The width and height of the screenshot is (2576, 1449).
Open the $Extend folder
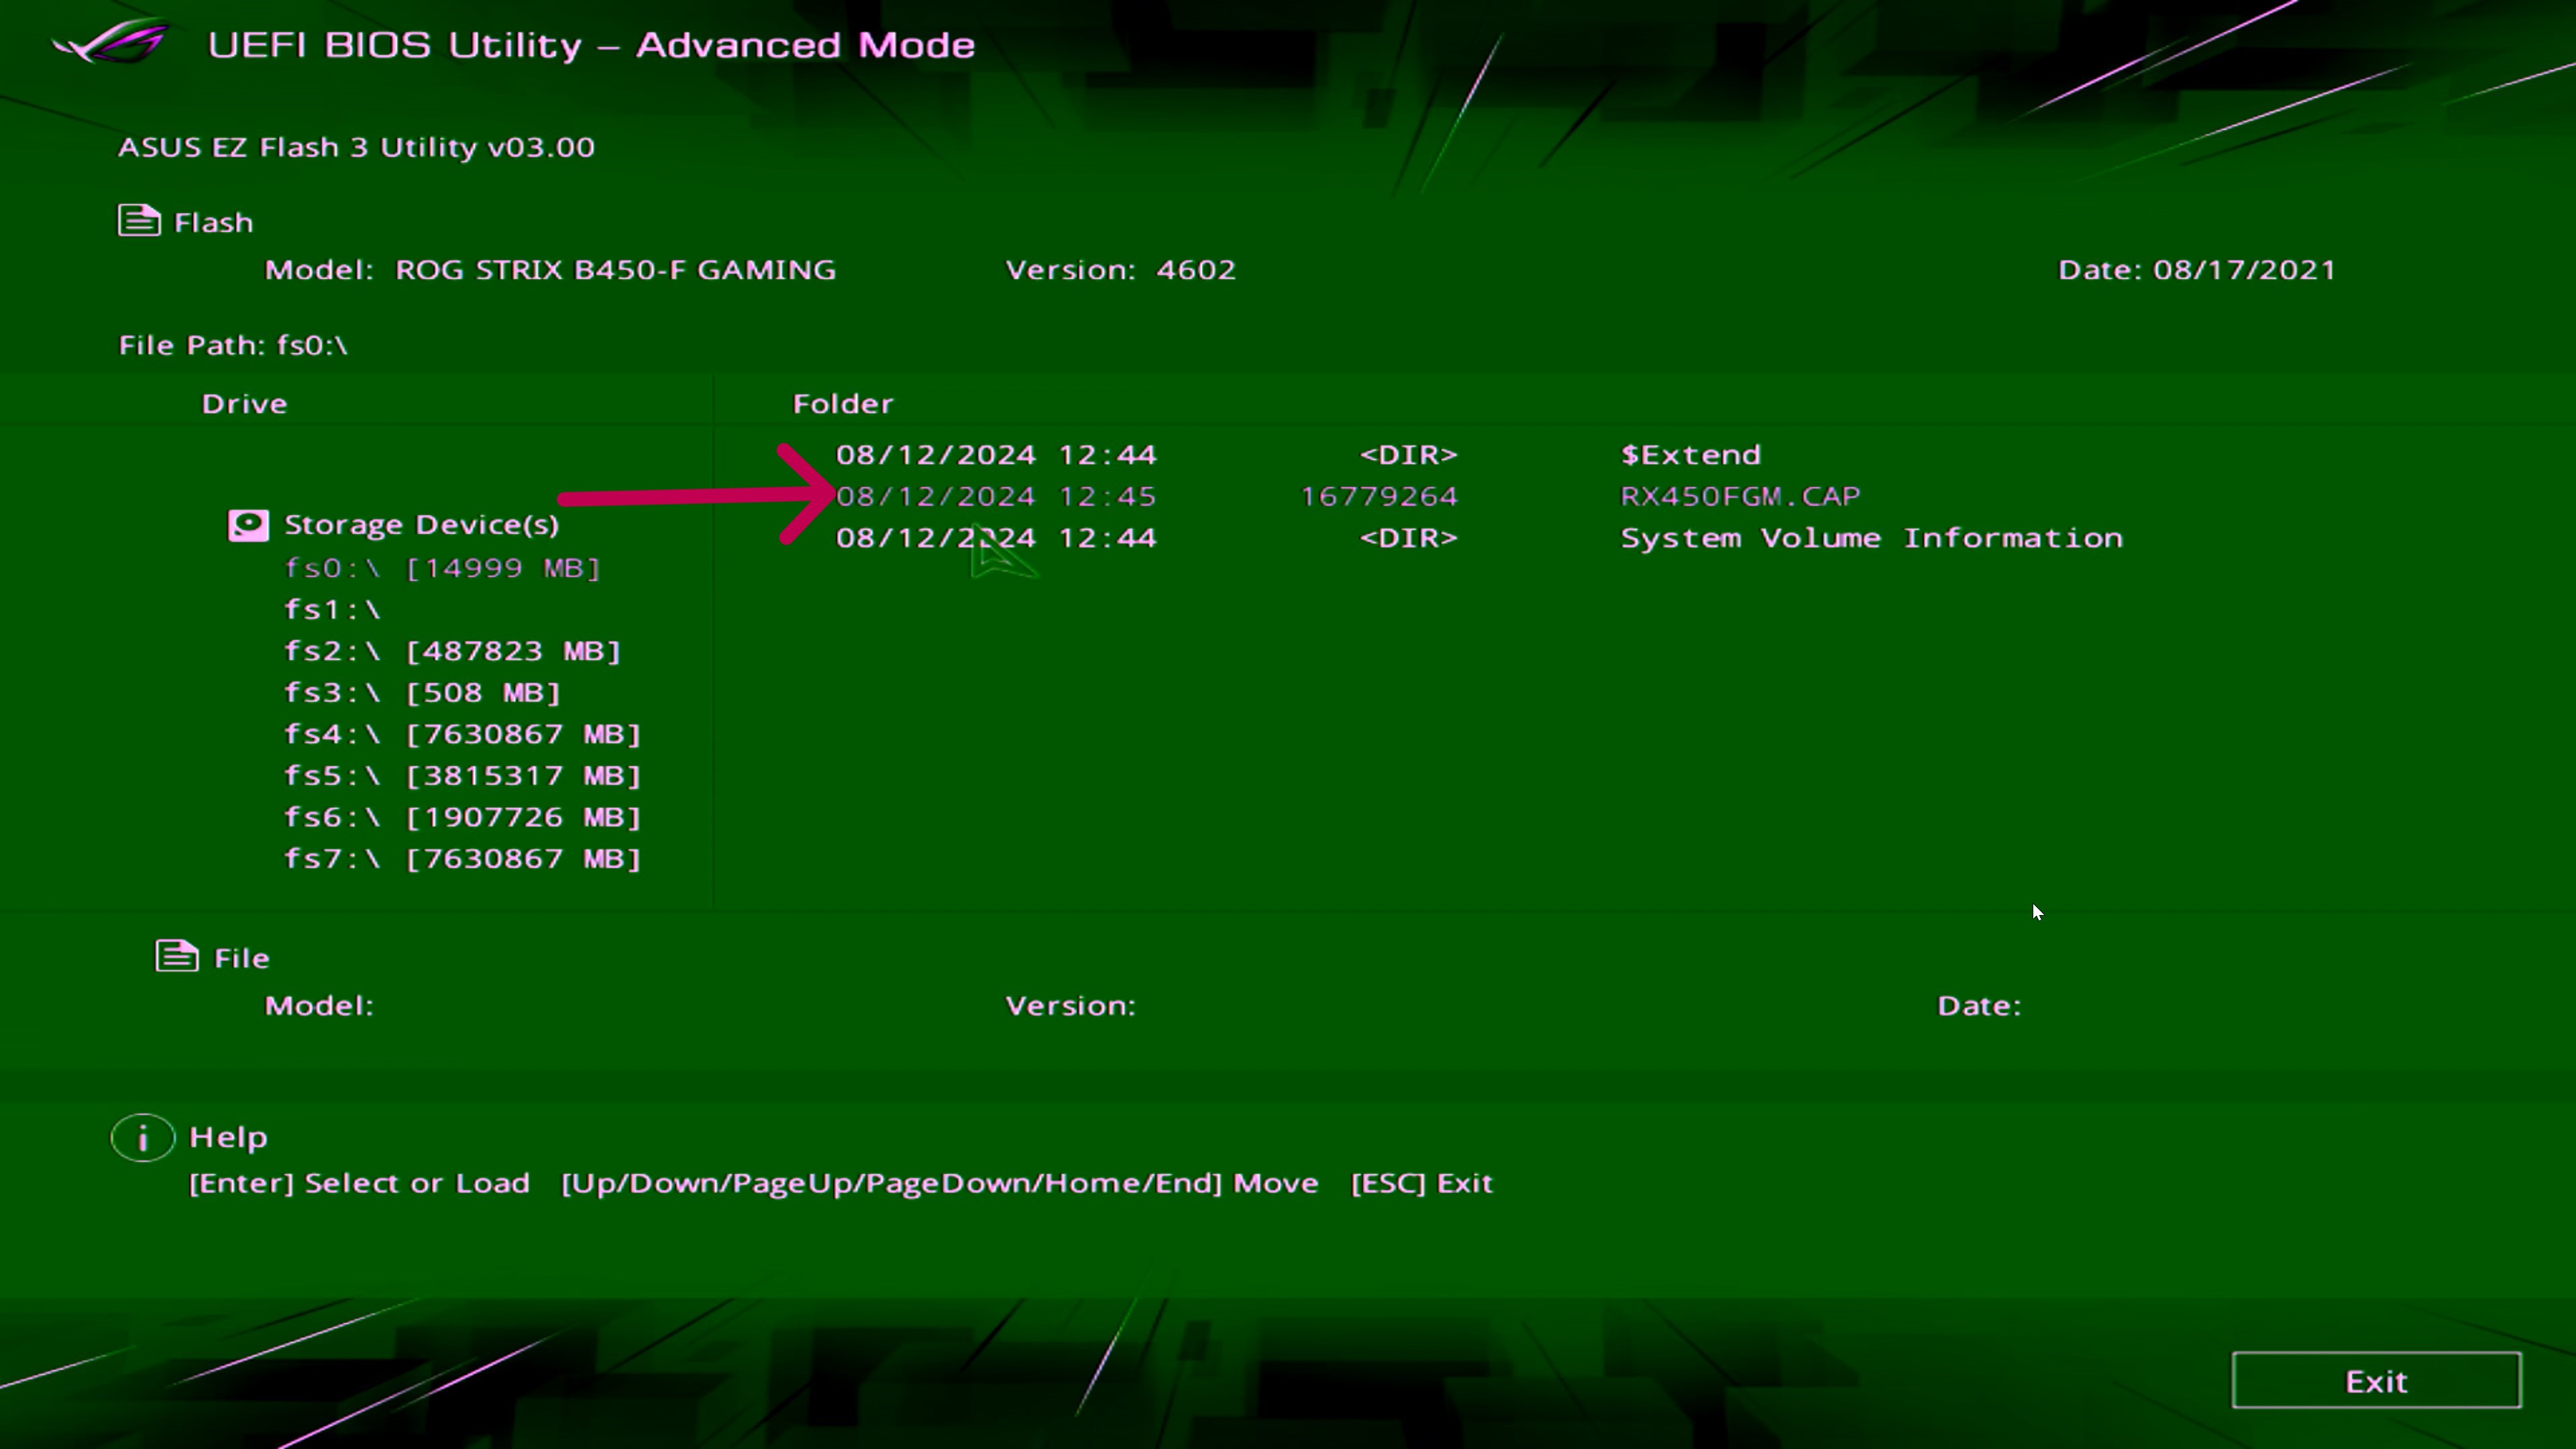pos(1690,455)
